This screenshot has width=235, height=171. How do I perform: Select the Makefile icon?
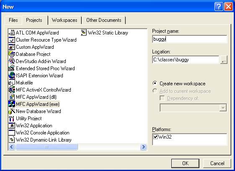(x=12, y=83)
